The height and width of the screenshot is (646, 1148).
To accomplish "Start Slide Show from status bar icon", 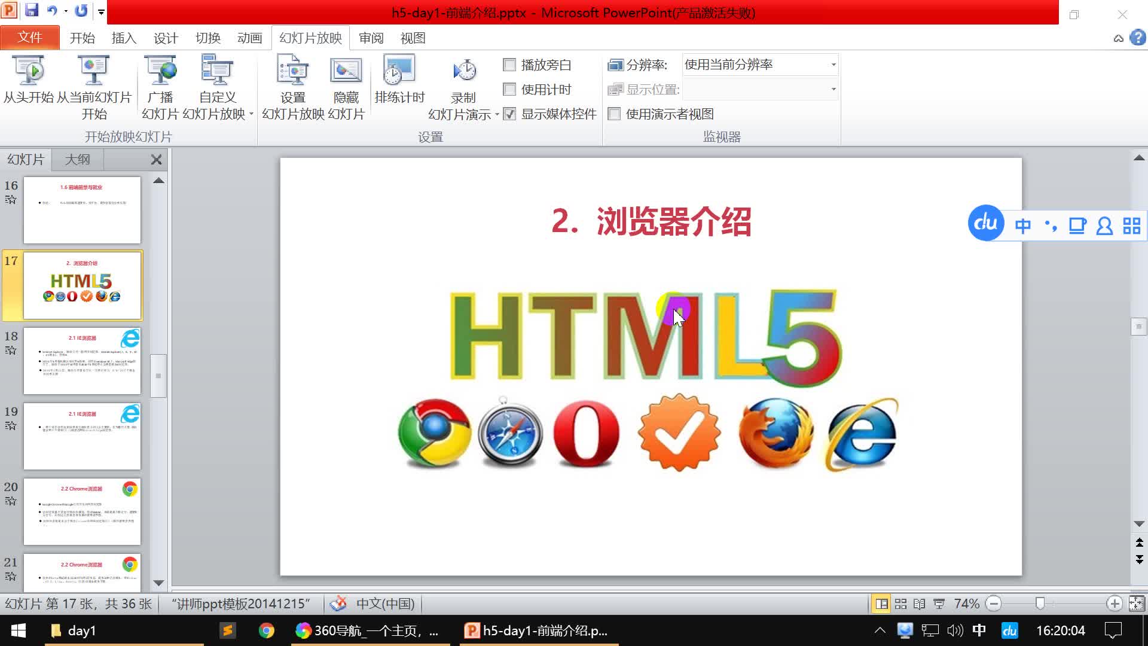I will pyautogui.click(x=939, y=604).
